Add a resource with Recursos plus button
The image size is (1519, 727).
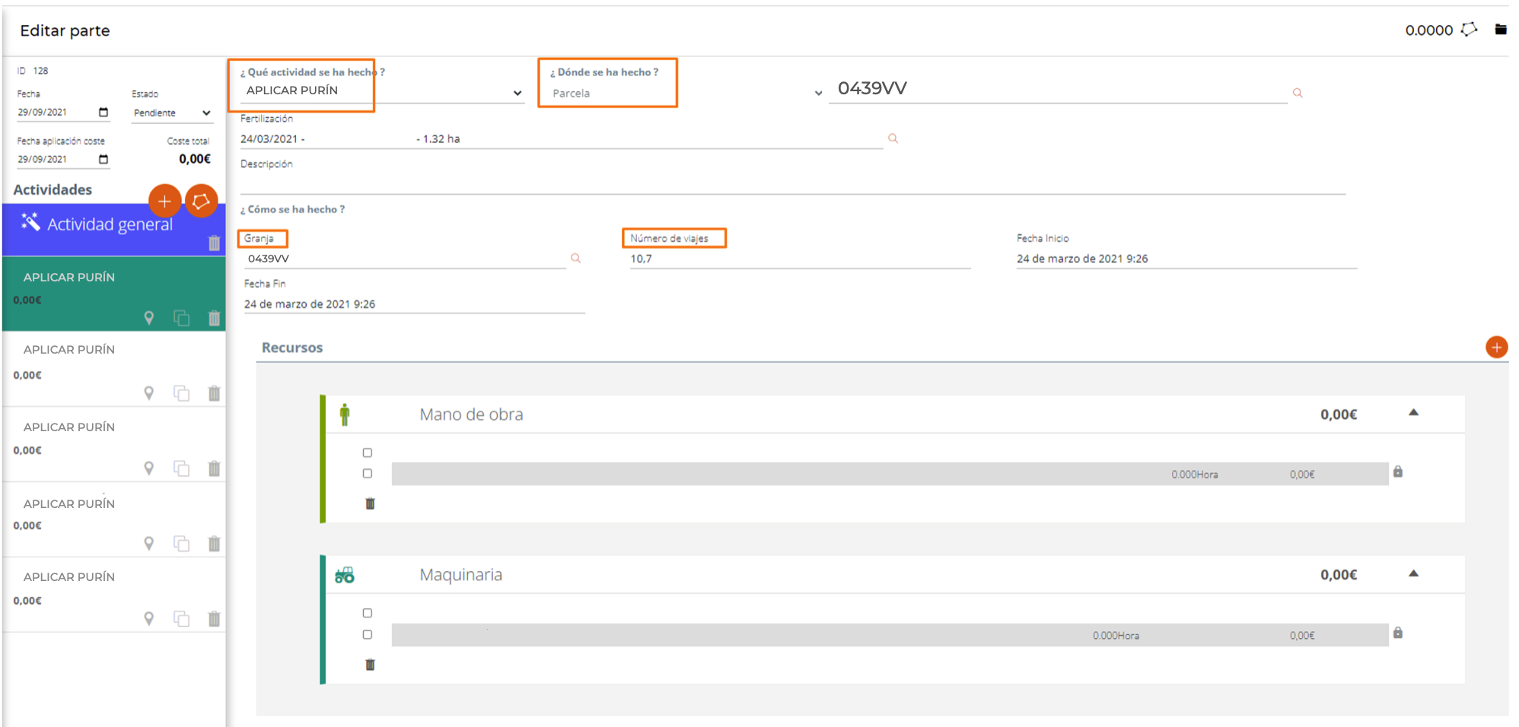coord(1496,347)
